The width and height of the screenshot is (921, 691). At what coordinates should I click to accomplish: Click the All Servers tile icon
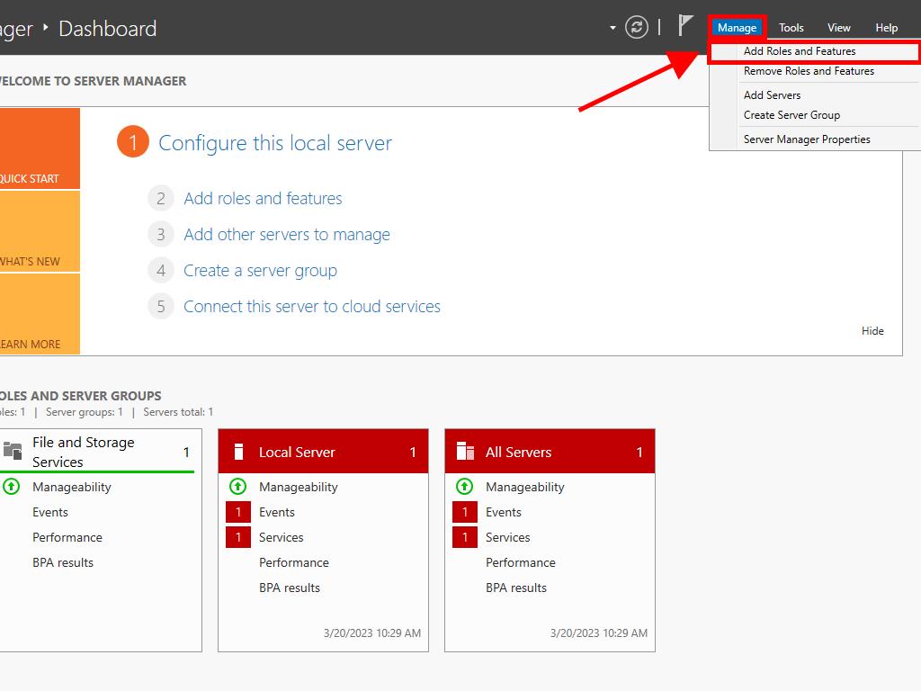point(465,452)
